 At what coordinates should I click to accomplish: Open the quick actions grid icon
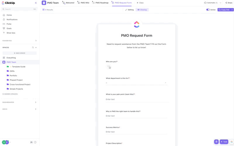click(x=232, y=142)
